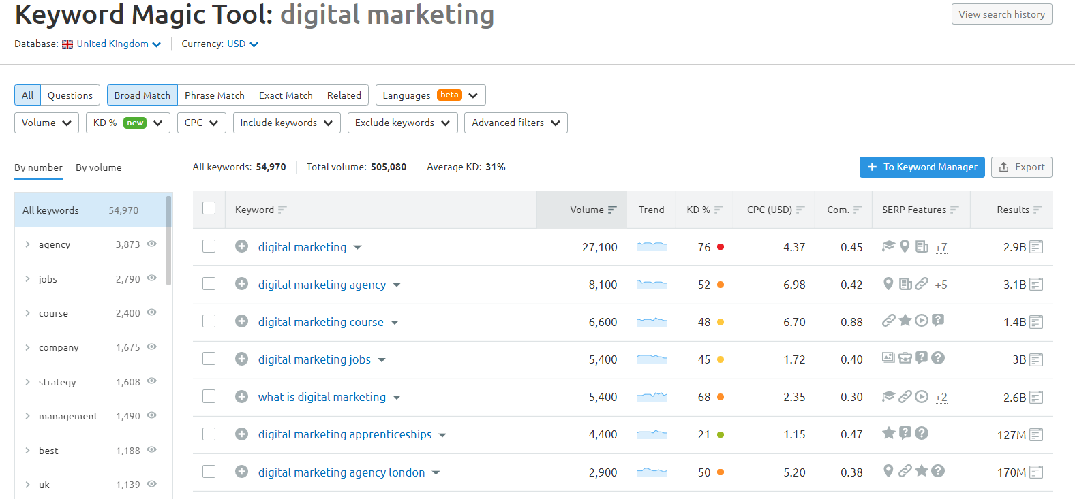1075x499 pixels.
Task: Add 'digital marketing agency london' via plus icon
Action: click(x=241, y=471)
